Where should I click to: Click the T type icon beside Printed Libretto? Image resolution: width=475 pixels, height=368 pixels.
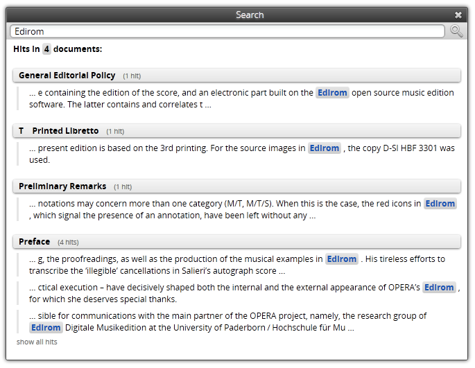(21, 131)
